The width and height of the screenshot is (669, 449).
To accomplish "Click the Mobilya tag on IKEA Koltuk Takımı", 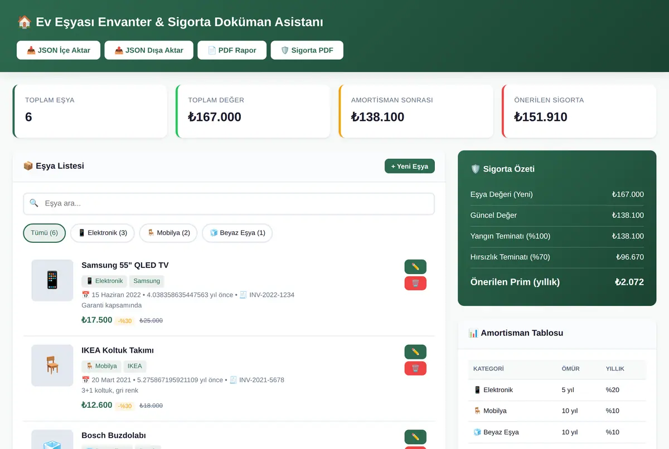I will [x=101, y=366].
